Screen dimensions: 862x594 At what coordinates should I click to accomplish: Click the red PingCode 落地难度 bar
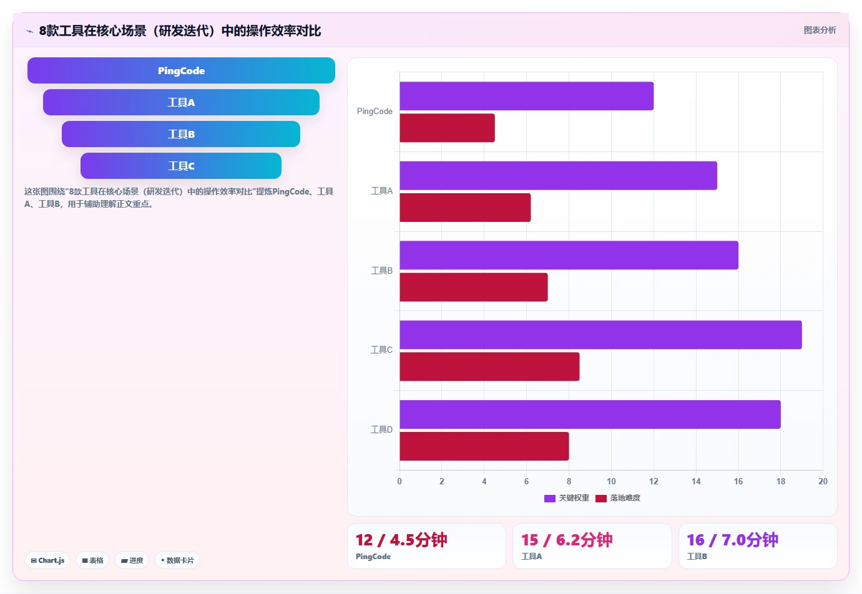click(x=447, y=128)
